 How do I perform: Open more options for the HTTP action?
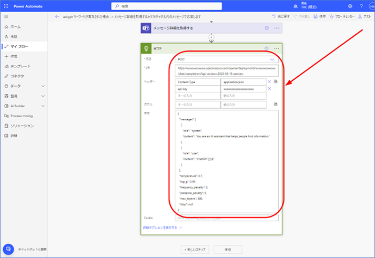coord(277,48)
